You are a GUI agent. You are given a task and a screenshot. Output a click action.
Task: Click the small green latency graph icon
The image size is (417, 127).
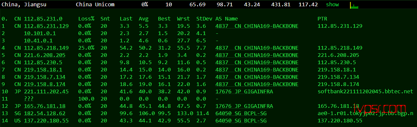point(354,5)
